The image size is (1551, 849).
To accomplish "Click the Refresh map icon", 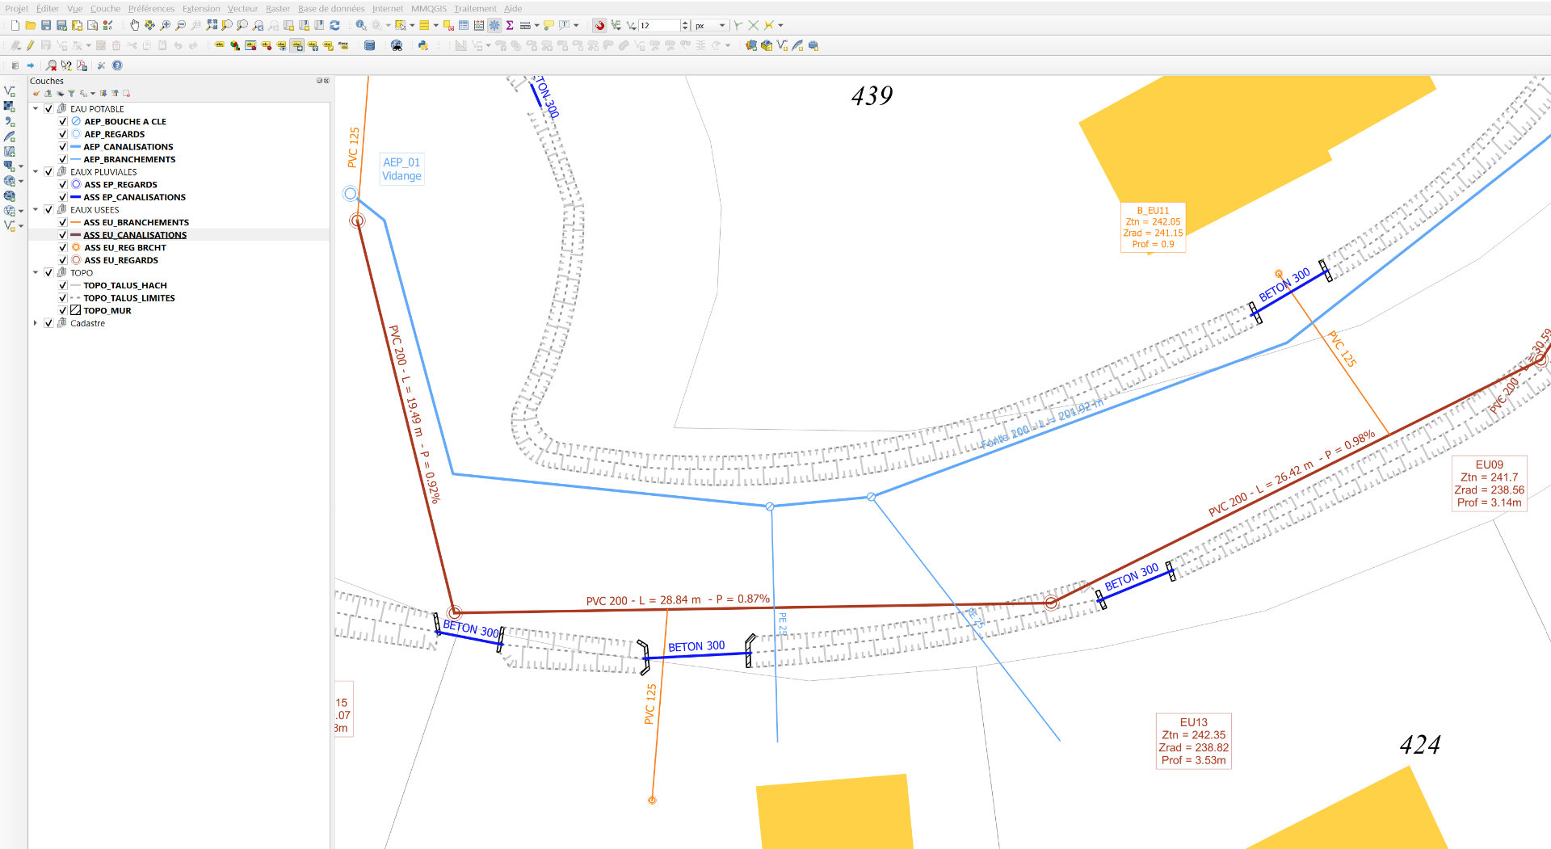I will [x=334, y=26].
